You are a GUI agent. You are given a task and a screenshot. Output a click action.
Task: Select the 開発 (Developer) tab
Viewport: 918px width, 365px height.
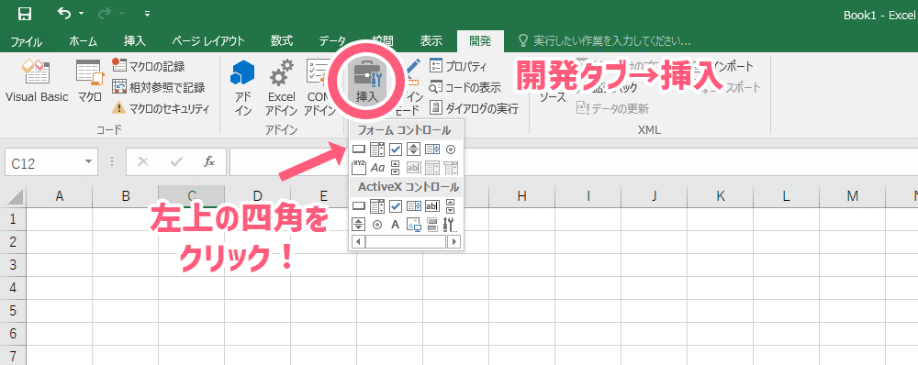pos(479,41)
